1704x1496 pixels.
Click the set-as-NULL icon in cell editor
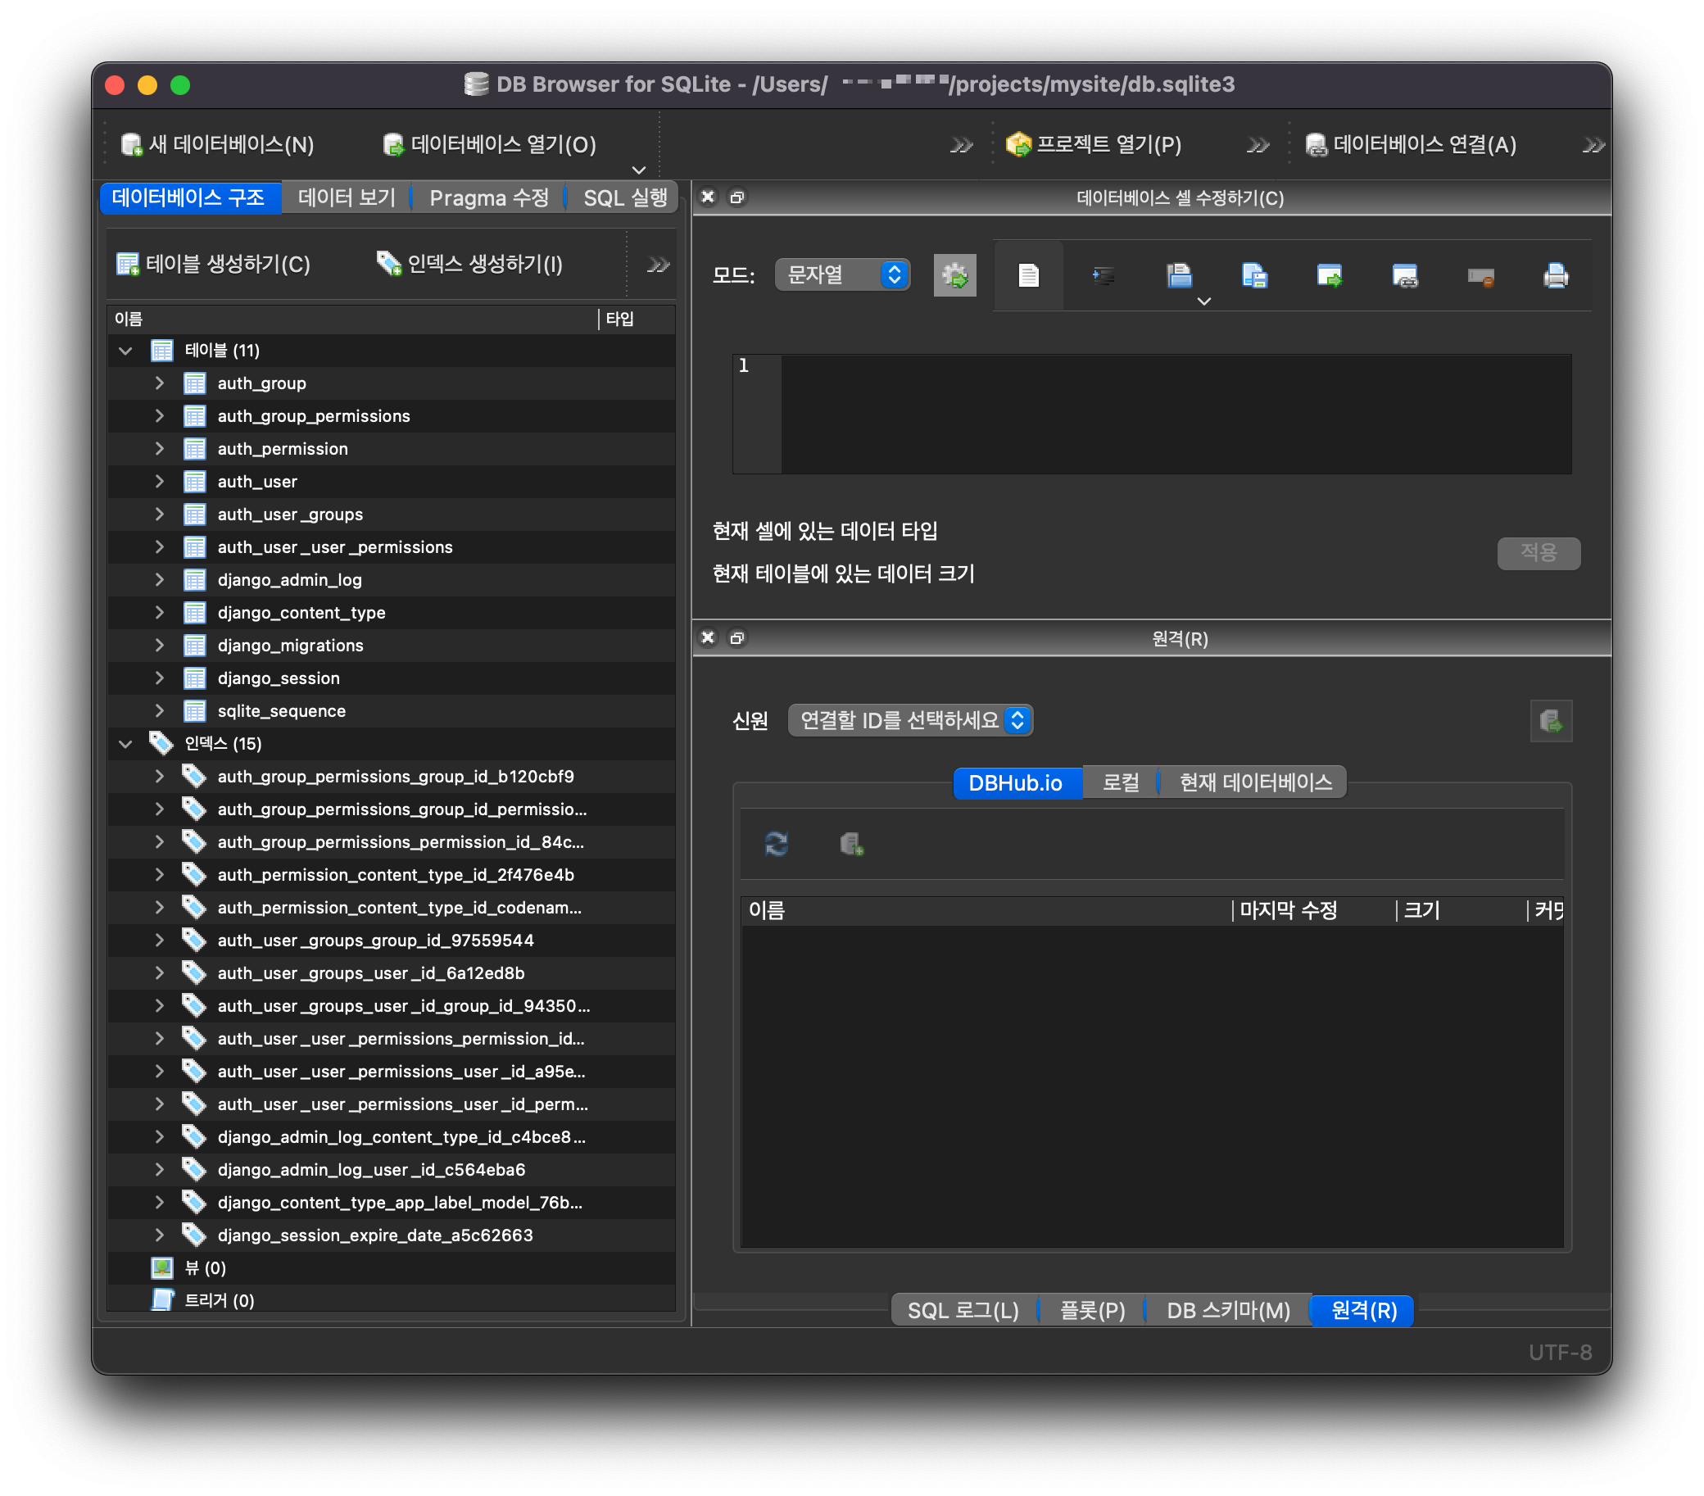pyautogui.click(x=1480, y=275)
